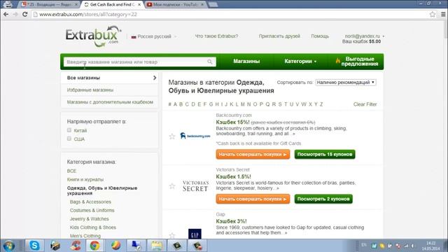Open Bags & Accessories subcategory
This screenshot has height=252, width=448.
pos(90,202)
